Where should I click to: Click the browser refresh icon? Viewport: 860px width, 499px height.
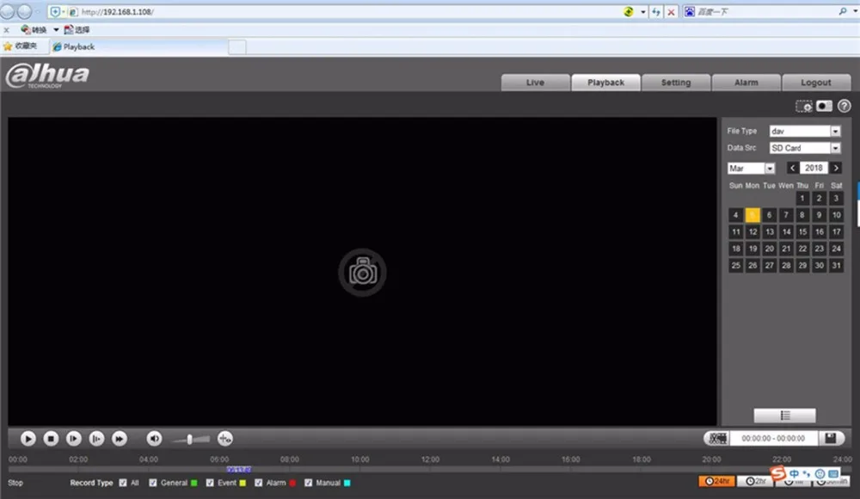coord(656,11)
